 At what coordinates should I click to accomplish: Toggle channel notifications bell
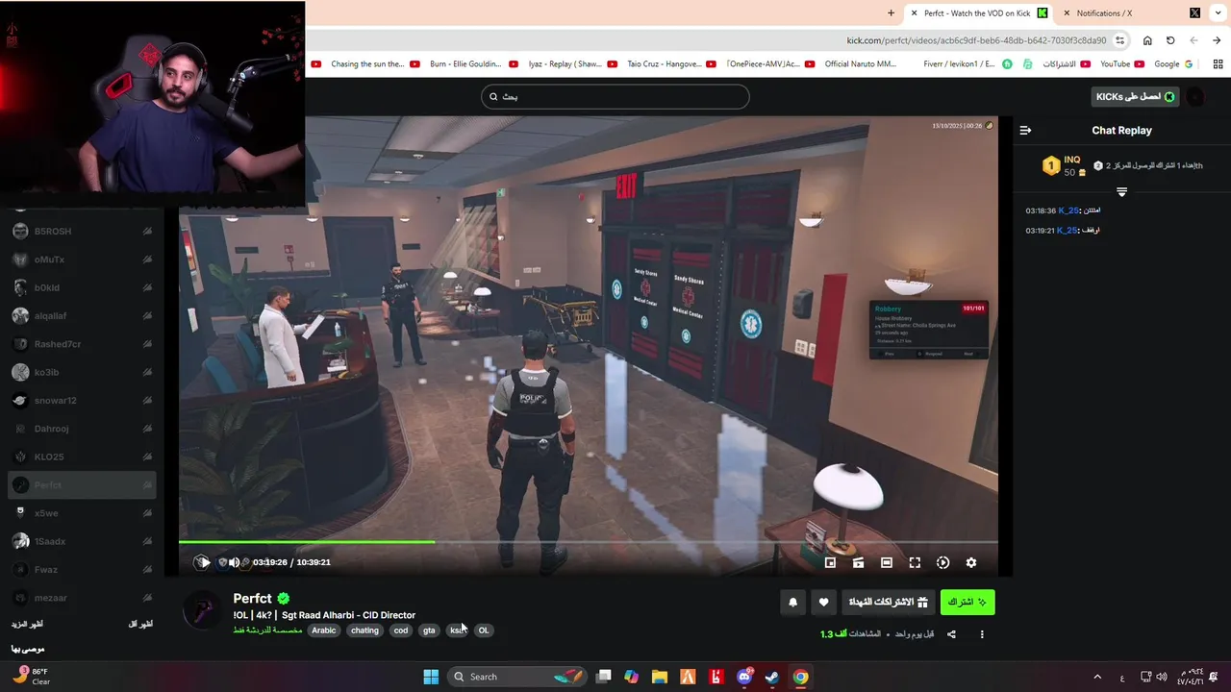click(792, 602)
